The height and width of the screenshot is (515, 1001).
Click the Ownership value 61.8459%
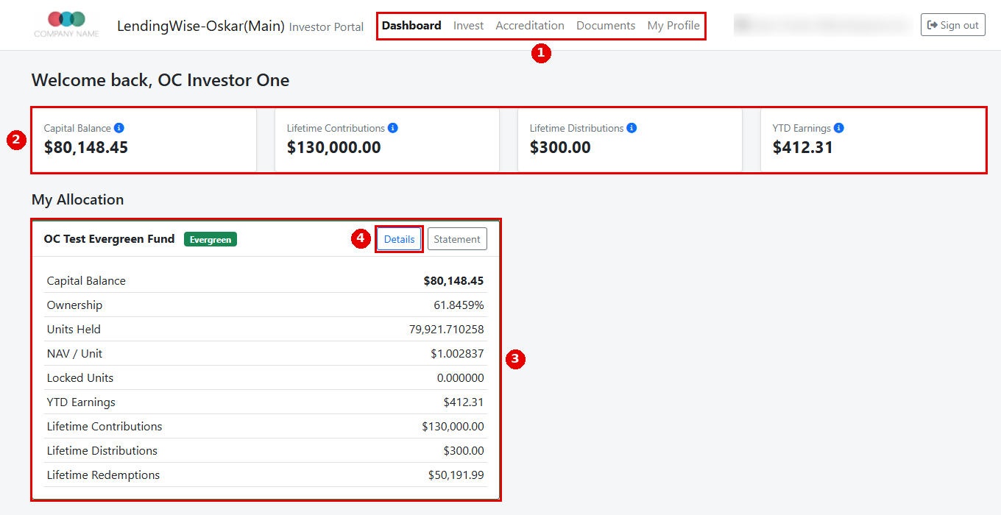(x=459, y=305)
